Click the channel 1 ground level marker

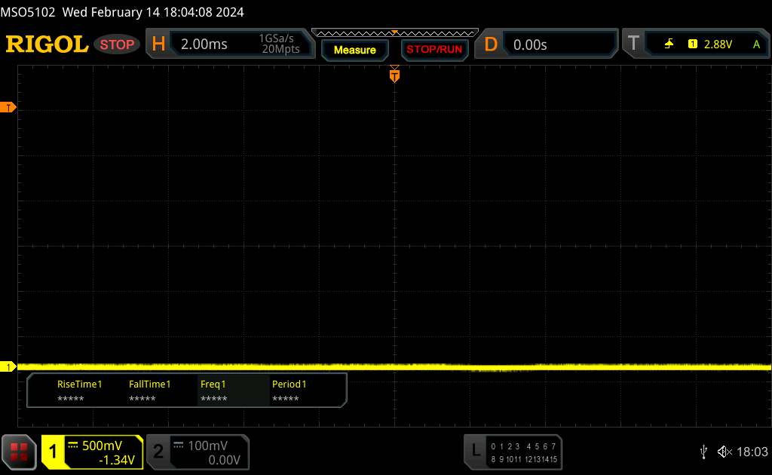click(8, 366)
